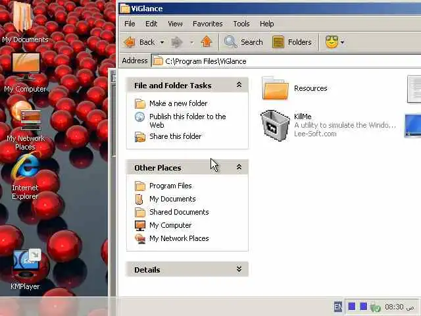Viewport: 421px width, 316px height.
Task: Open the Help menu
Action: point(266,24)
